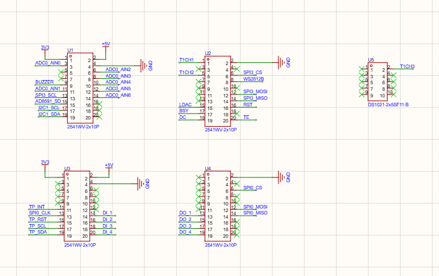Click the SPI0_MOSI net label on U4
This screenshot has width=439, height=276.
(255, 207)
